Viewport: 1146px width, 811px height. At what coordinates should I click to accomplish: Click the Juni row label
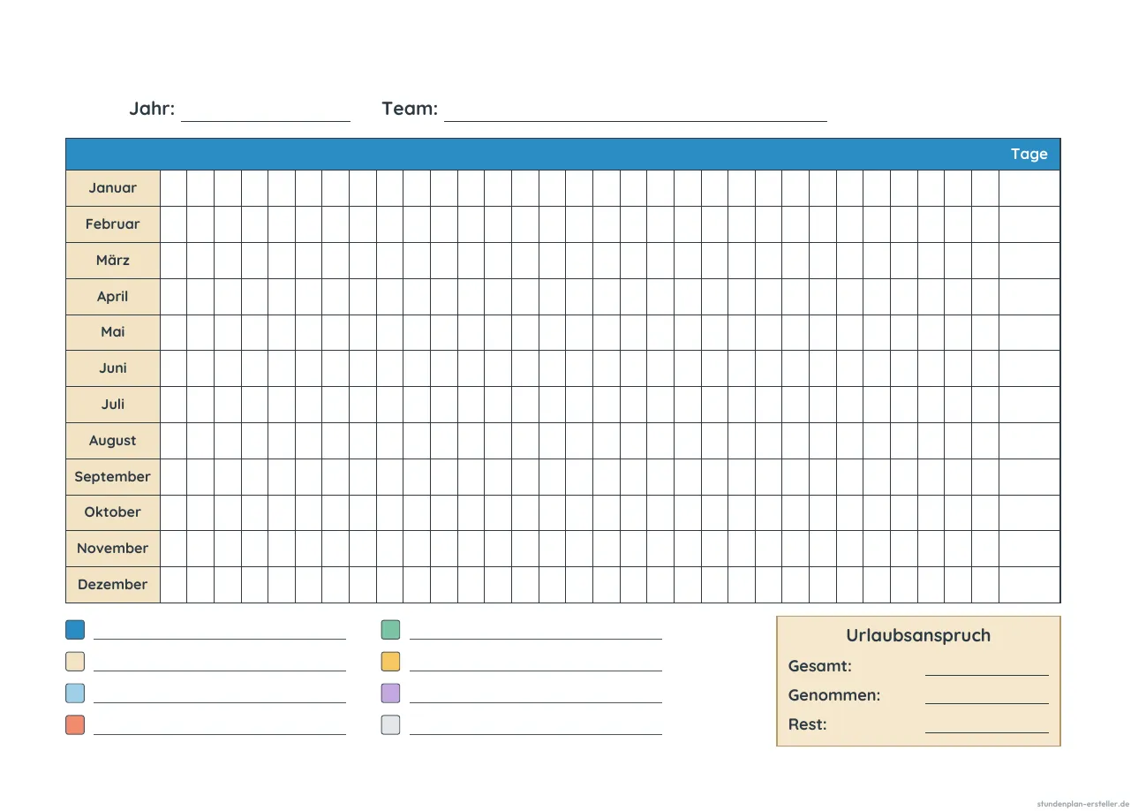[x=113, y=368]
